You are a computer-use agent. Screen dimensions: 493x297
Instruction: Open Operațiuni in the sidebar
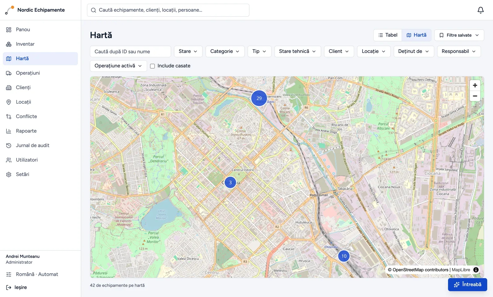[x=40, y=73]
